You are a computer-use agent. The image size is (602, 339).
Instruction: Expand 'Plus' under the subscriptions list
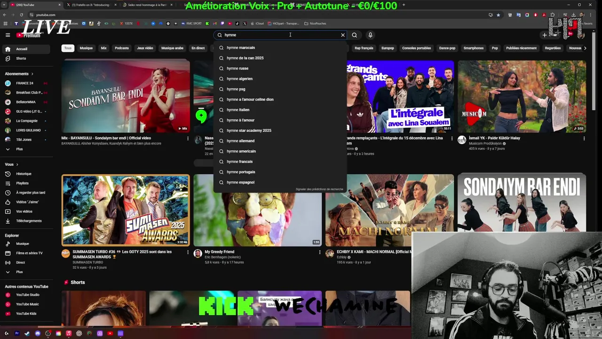[27, 149]
